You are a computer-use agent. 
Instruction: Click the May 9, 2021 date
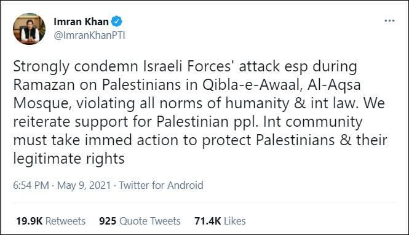tap(84, 185)
